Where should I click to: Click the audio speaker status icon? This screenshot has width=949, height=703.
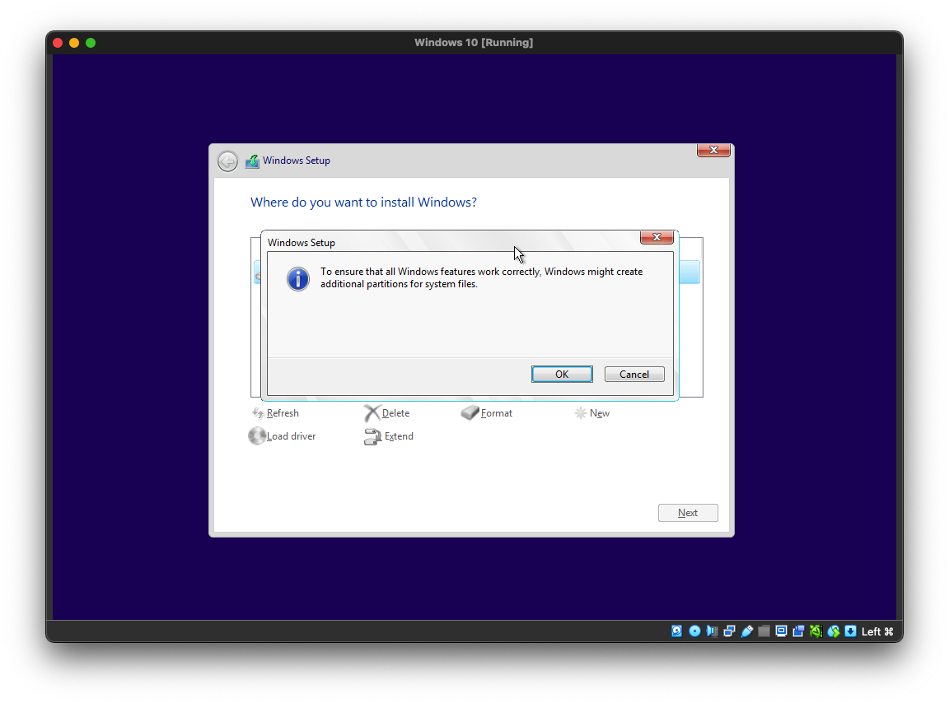[712, 631]
